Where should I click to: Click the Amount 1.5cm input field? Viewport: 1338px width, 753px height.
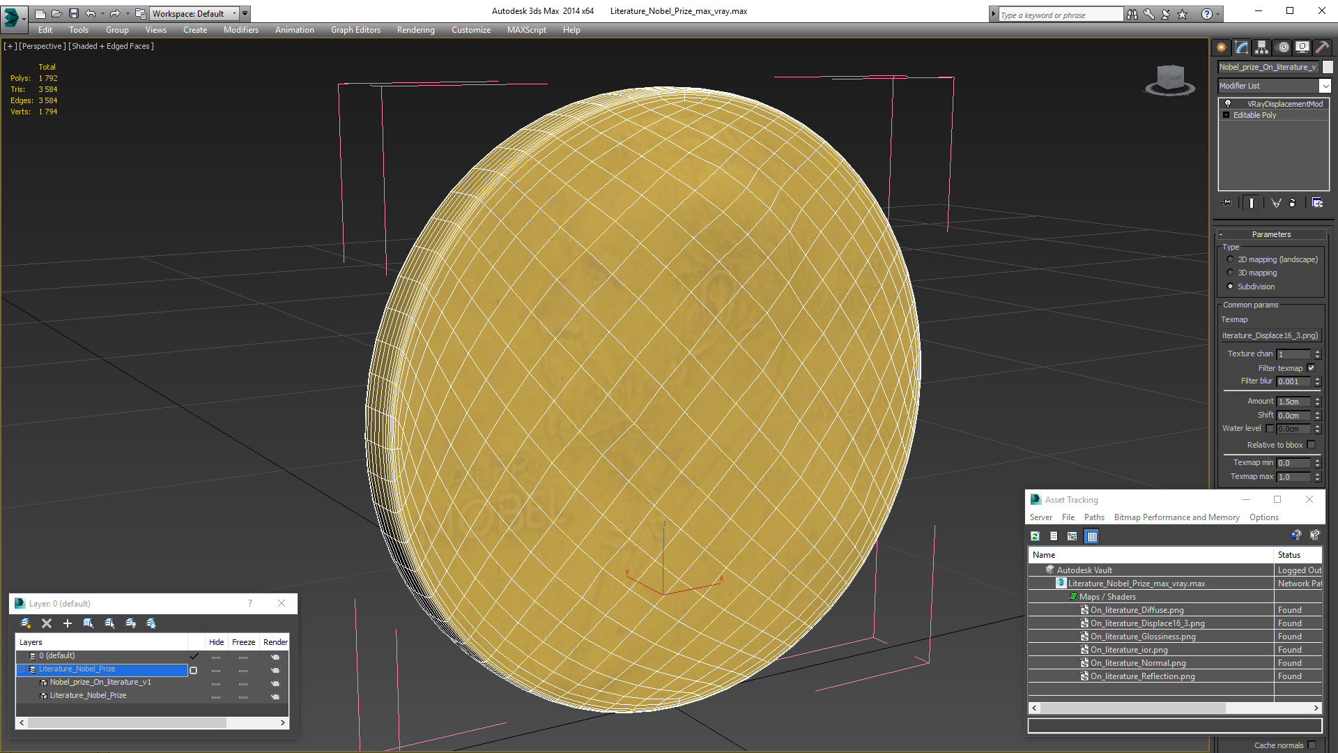point(1293,402)
